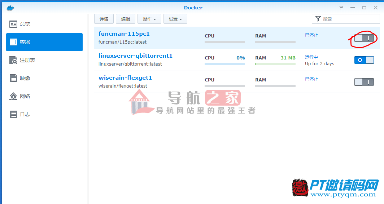Screen dimensions: 384x204
Task: Select the wiserain-flexget1 container name
Action: [x=125, y=78]
